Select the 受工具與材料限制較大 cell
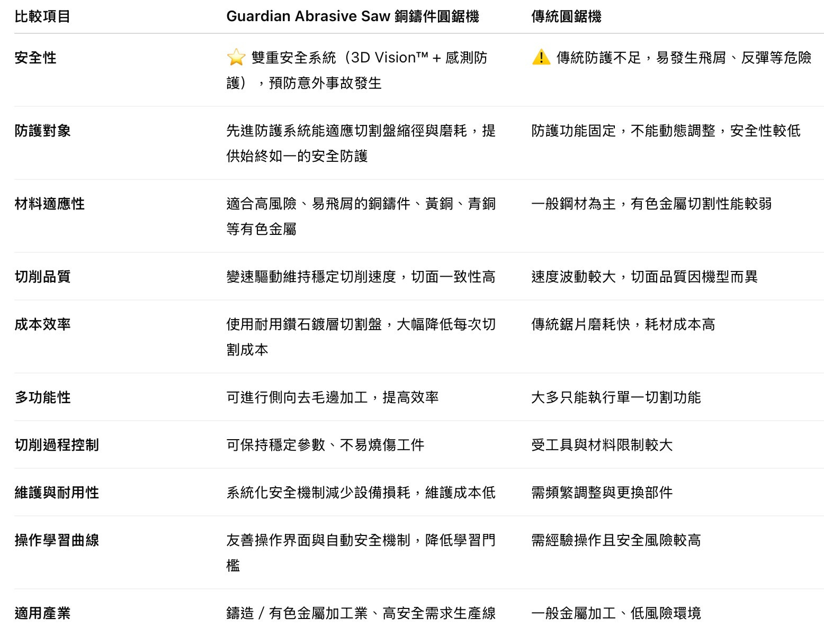The height and width of the screenshot is (637, 824). click(602, 445)
